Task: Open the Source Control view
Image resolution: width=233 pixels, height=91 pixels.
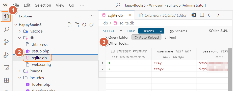Action: click(6, 42)
